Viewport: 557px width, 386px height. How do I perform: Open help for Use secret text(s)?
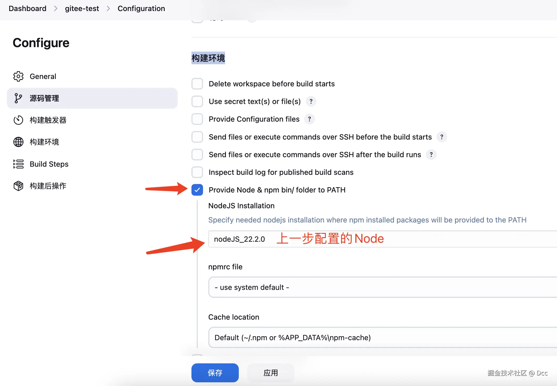pos(311,101)
